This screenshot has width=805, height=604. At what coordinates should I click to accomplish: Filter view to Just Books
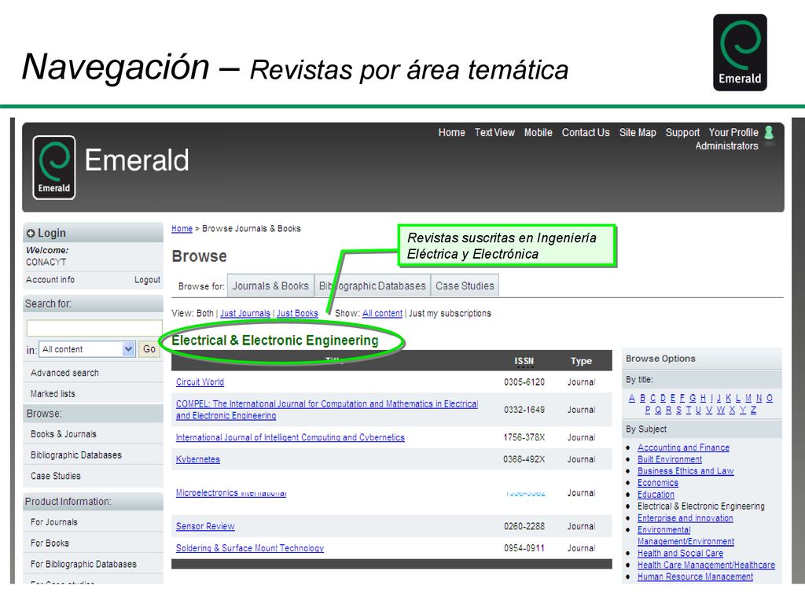[297, 313]
